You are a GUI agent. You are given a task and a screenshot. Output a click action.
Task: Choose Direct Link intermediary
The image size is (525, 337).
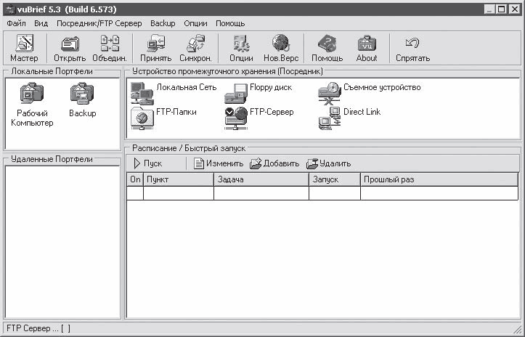click(349, 118)
